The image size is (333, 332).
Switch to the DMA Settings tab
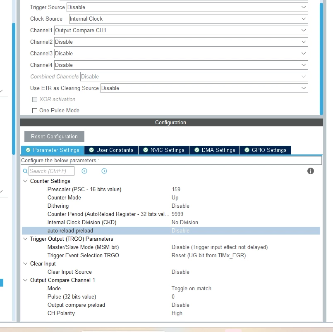click(x=215, y=150)
